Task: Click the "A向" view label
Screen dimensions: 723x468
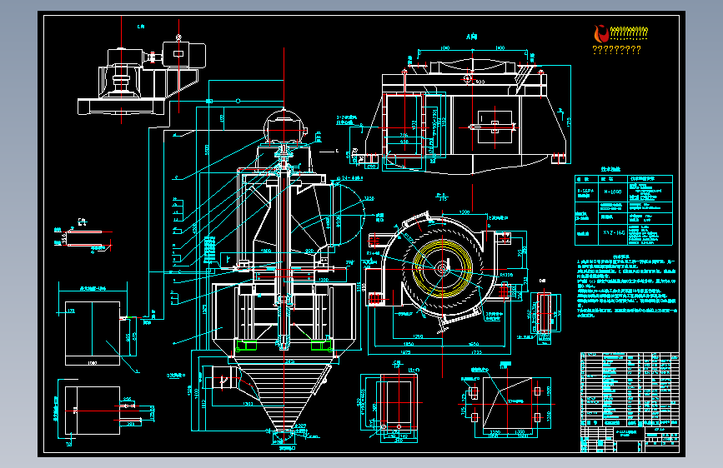Action: [471, 37]
